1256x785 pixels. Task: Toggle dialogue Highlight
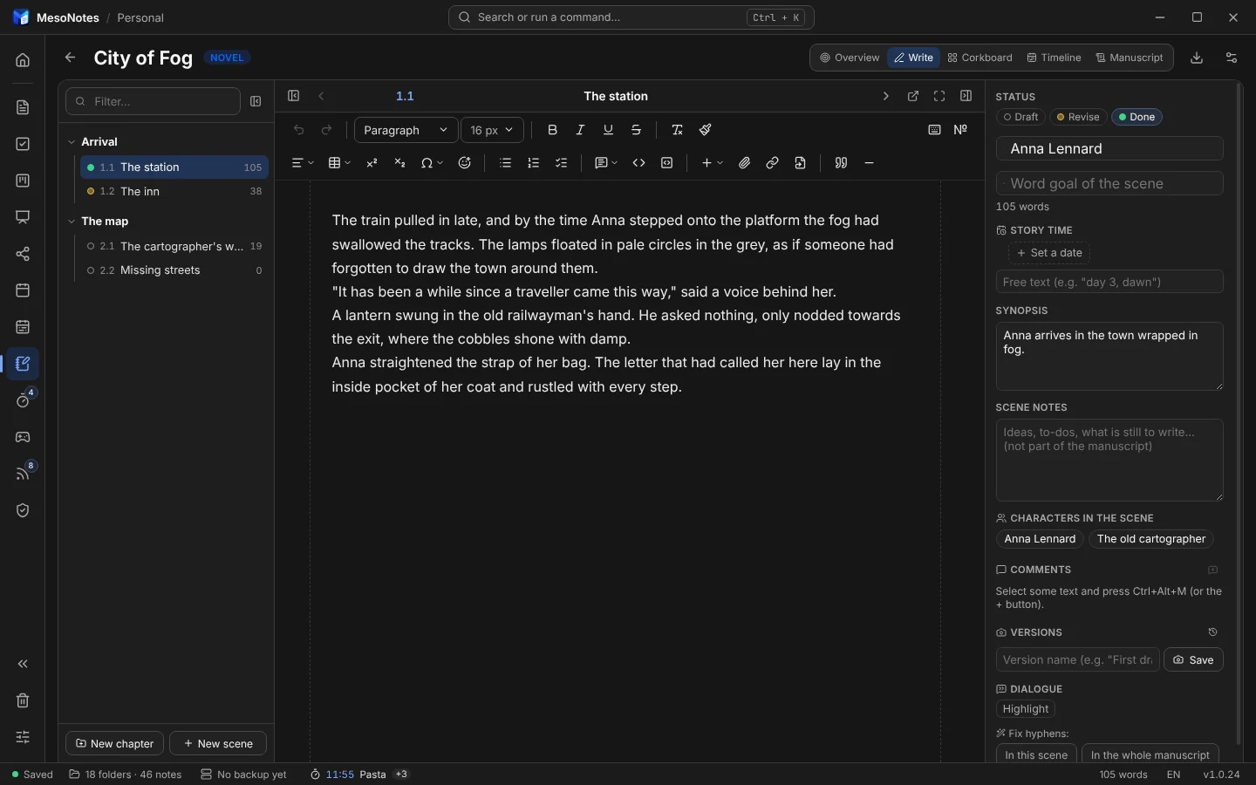click(1027, 709)
